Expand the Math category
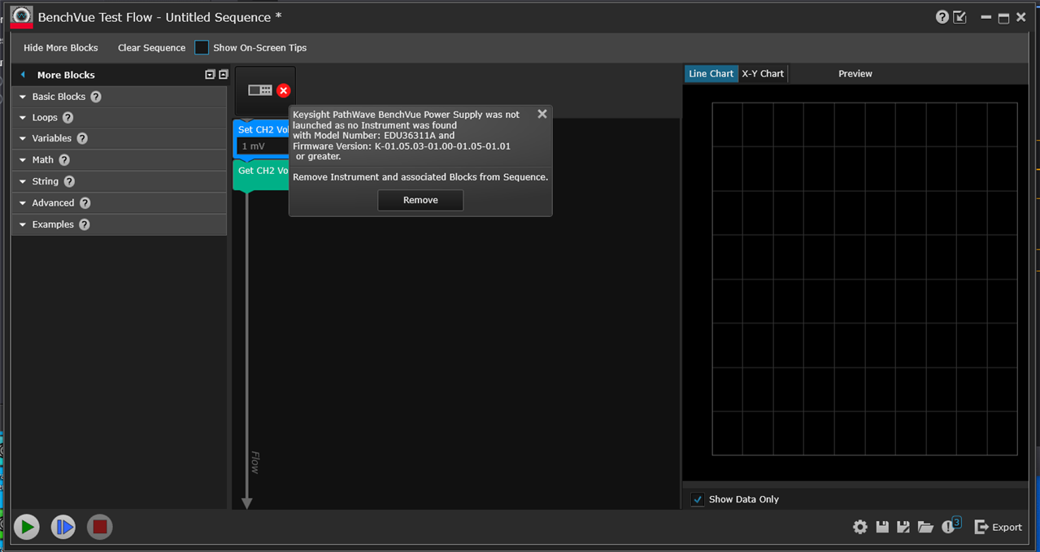Image resolution: width=1040 pixels, height=552 pixels. 119,160
